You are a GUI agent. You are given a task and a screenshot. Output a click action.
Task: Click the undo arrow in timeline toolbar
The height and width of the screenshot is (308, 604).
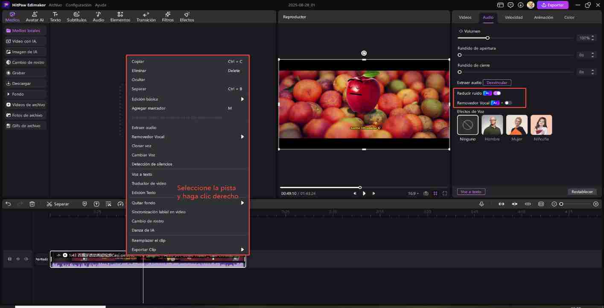click(x=8, y=204)
